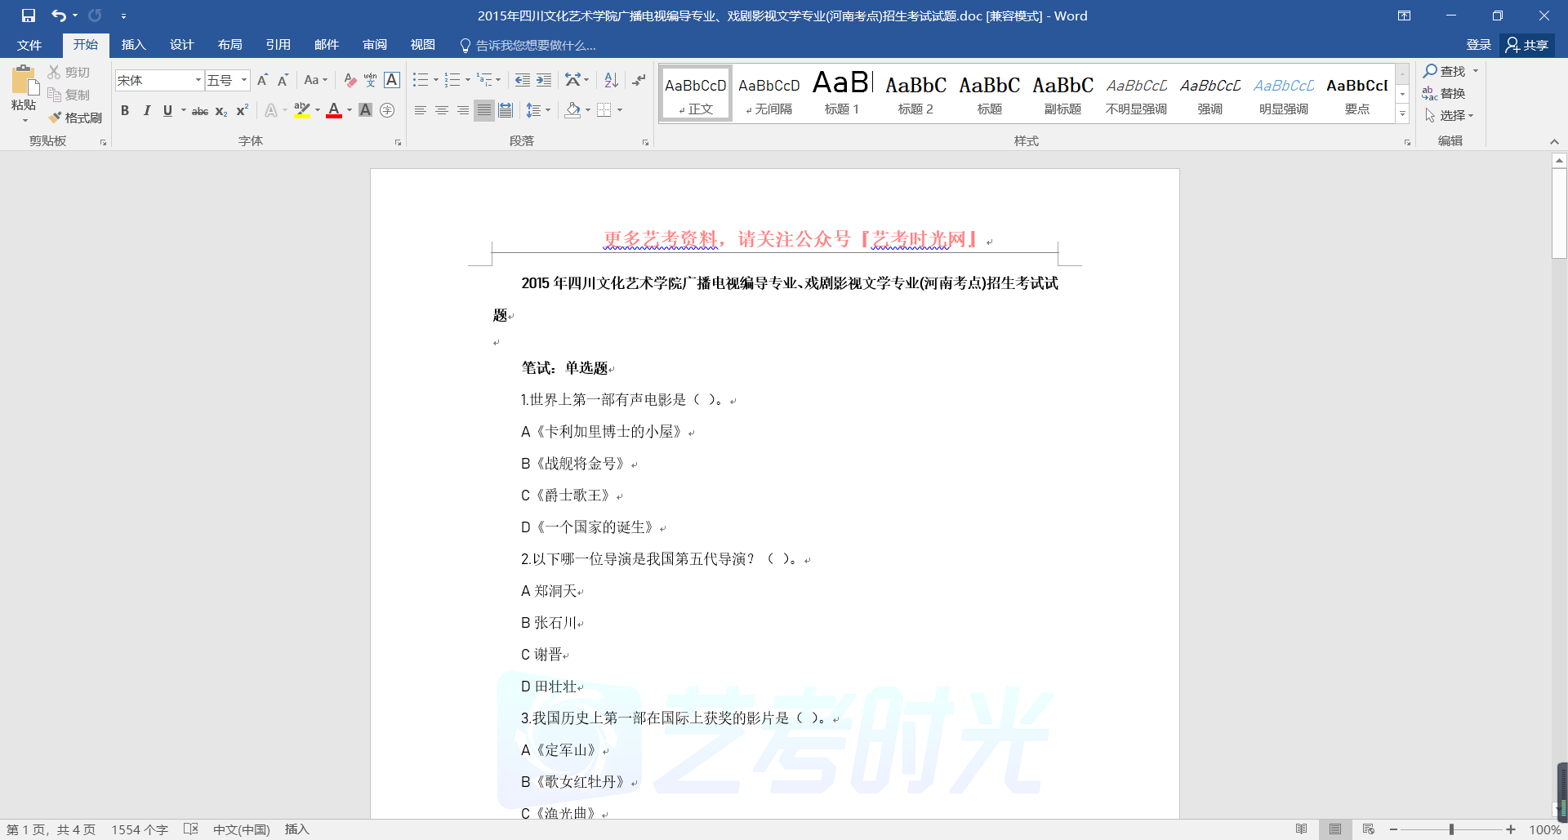
Task: Open the font name dropdown (宋体)
Action: click(x=198, y=80)
